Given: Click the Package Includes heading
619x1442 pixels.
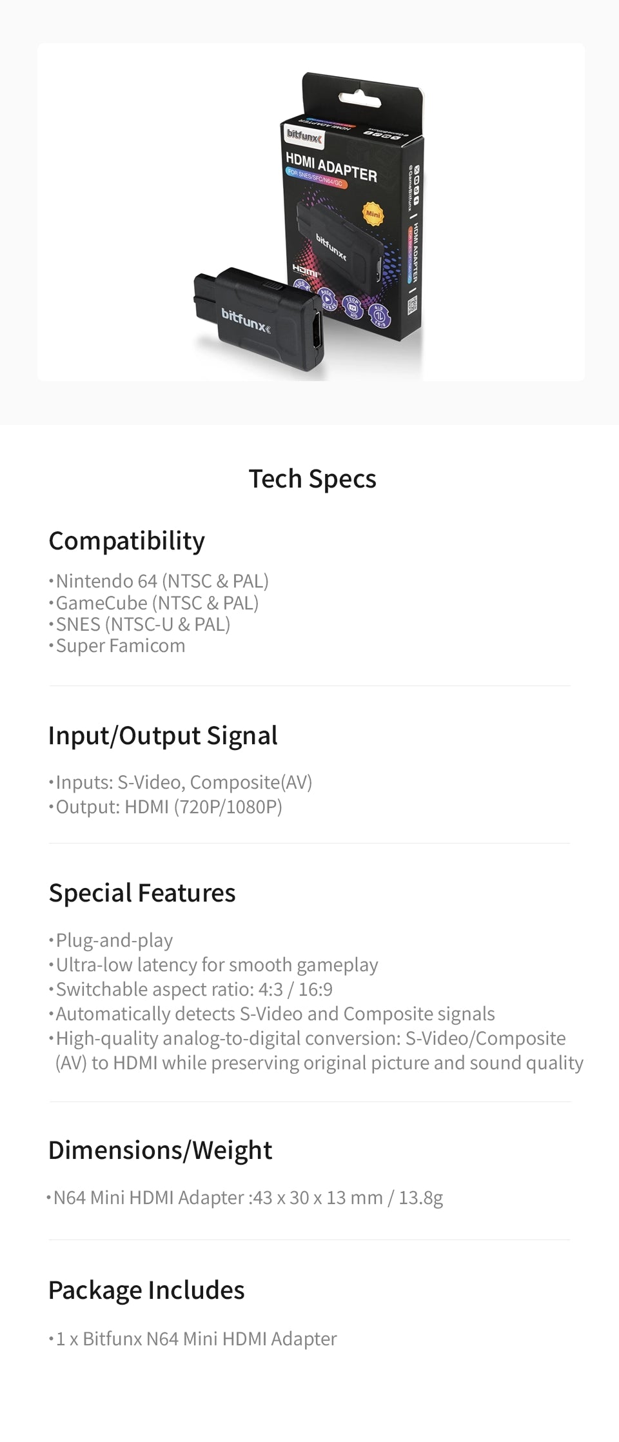Looking at the screenshot, I should coord(147,1290).
